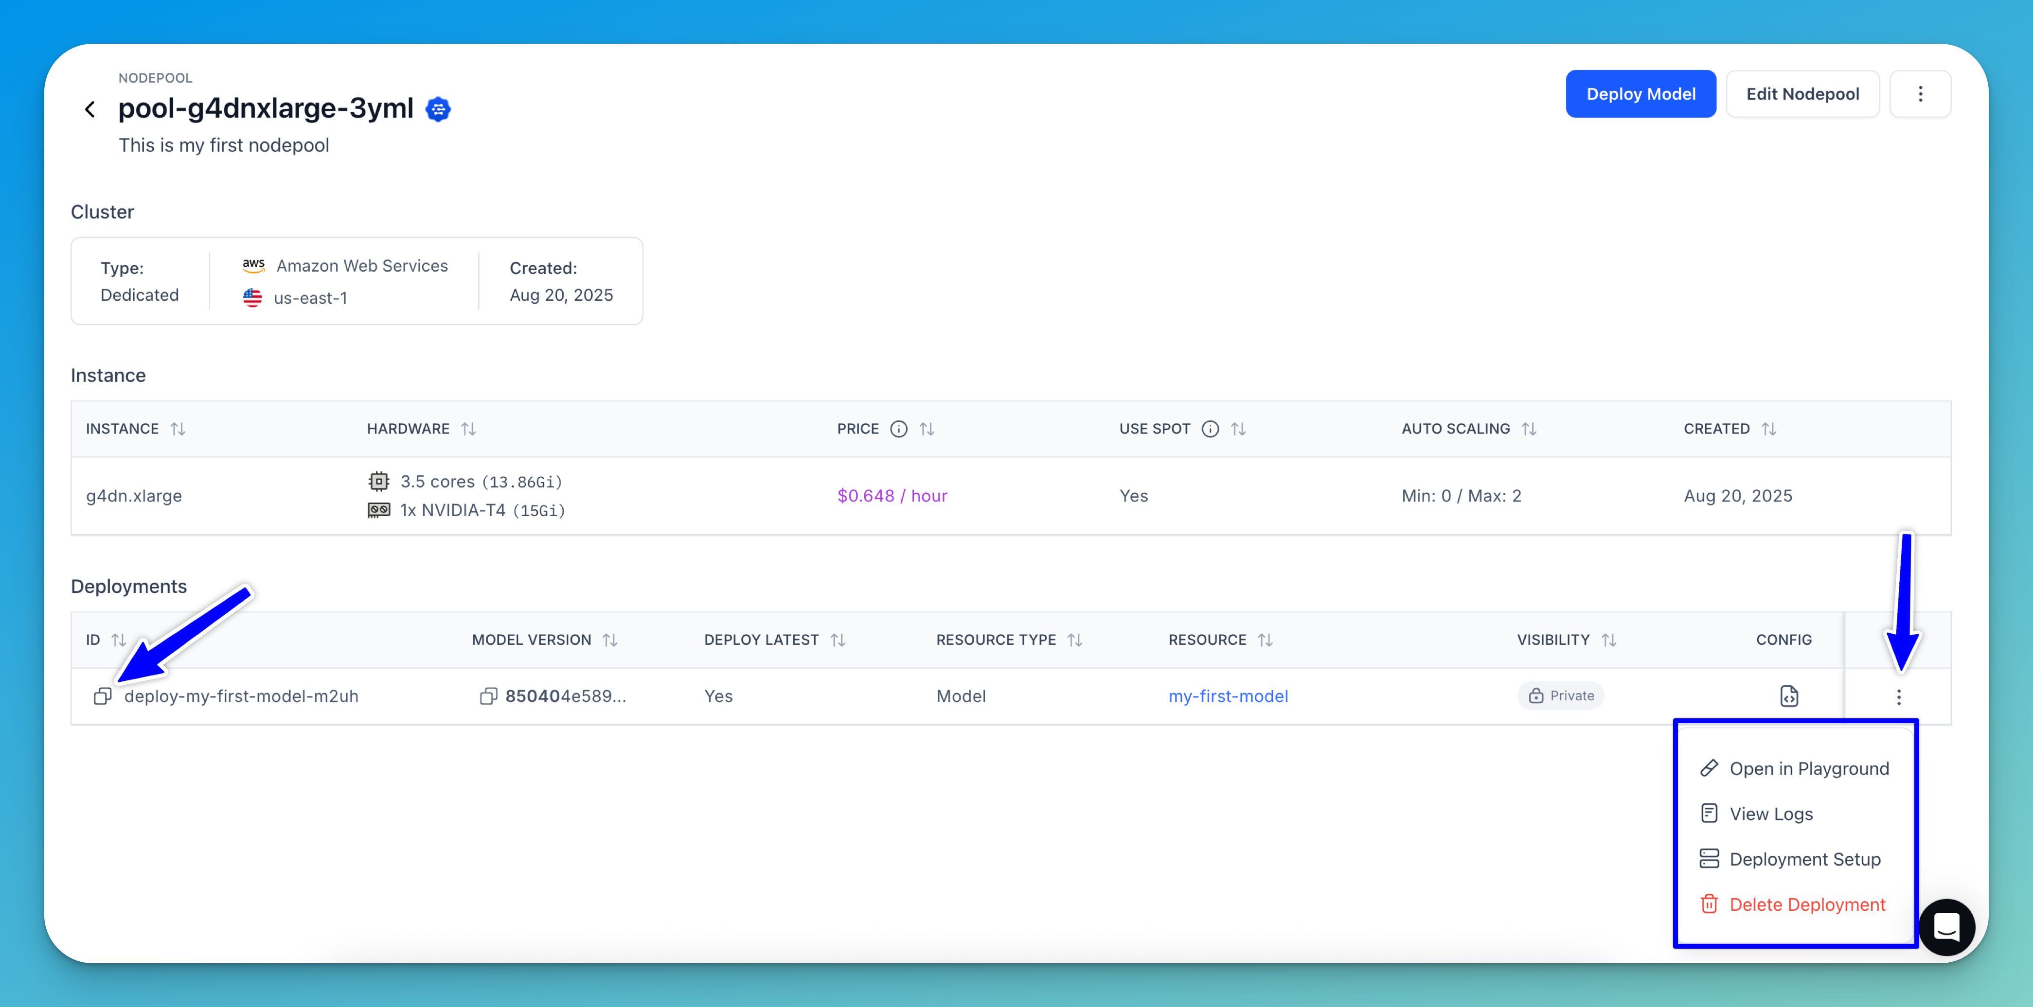Sort instances by Price arrows
This screenshot has width=2033, height=1007.
point(927,429)
